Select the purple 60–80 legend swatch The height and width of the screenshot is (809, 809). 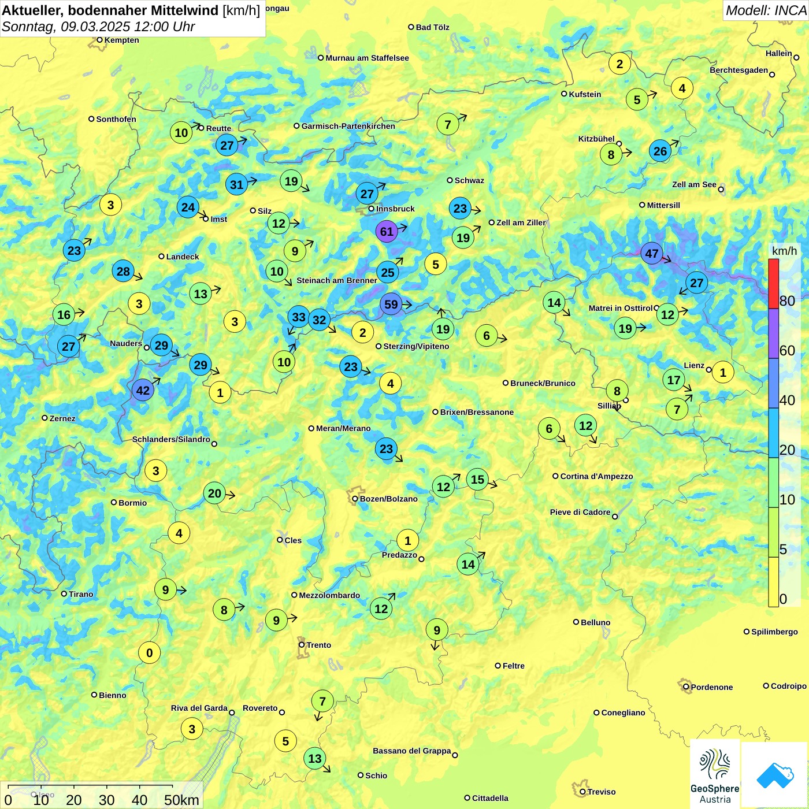tap(773, 333)
